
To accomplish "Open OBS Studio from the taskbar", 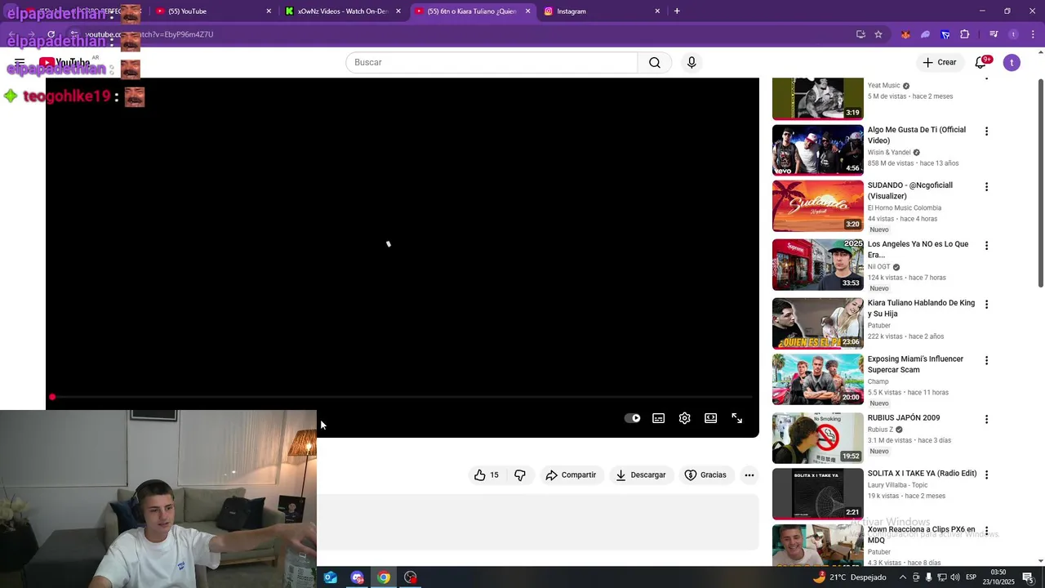I will 411,577.
